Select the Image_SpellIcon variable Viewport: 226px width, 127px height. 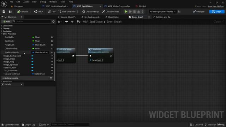[x=11, y=65]
